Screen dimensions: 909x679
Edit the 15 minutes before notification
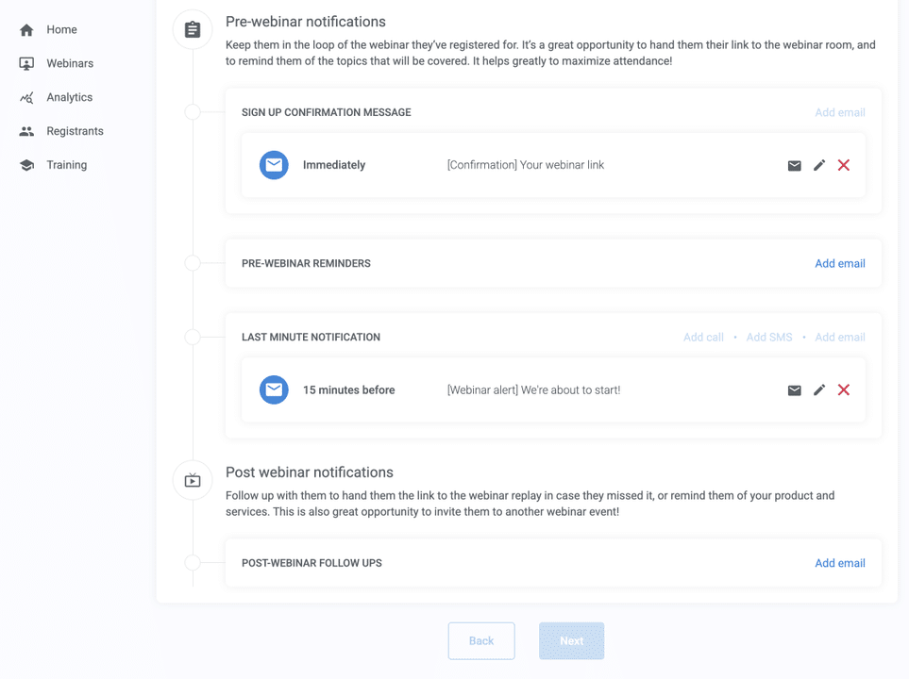[x=819, y=389]
